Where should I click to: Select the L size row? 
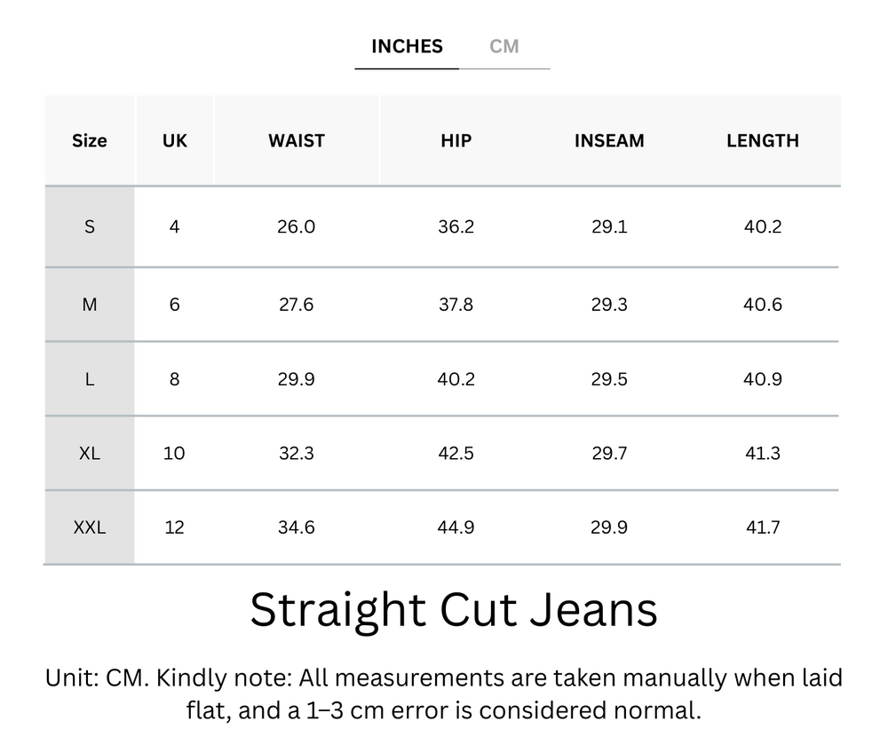click(x=89, y=378)
